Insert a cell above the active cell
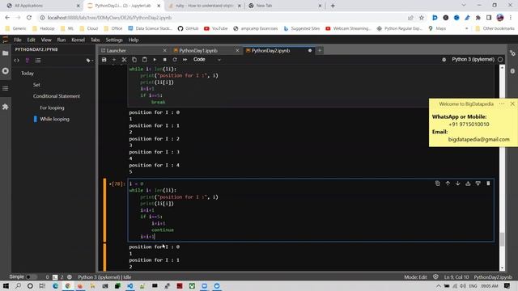The width and height of the screenshot is (518, 291). coord(468,183)
